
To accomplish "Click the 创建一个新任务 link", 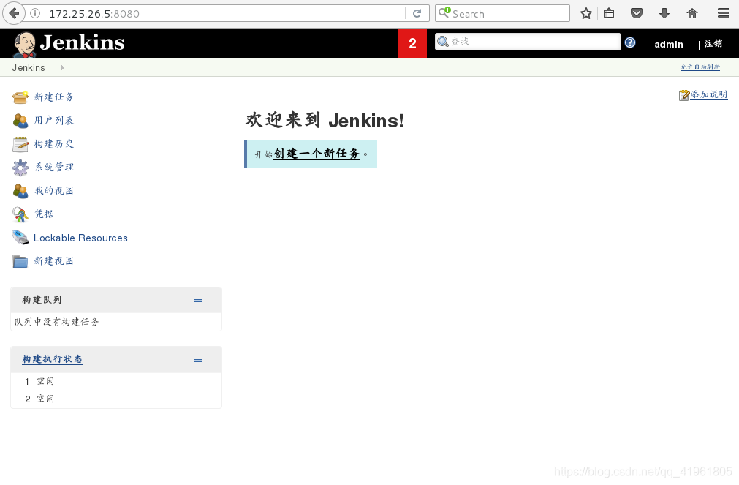I will point(317,154).
